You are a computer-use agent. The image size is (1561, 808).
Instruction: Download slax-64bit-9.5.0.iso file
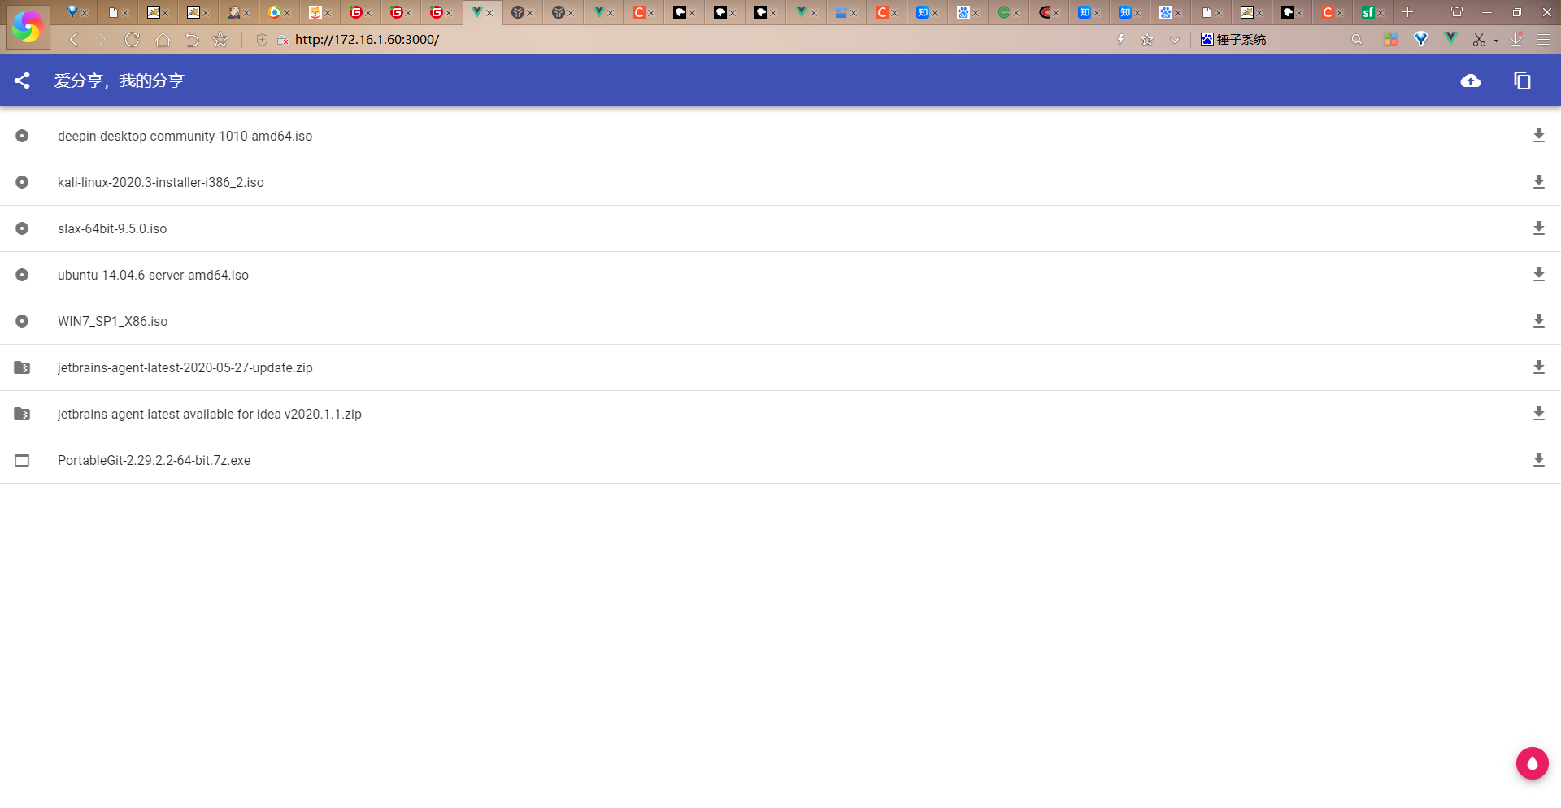(1538, 228)
